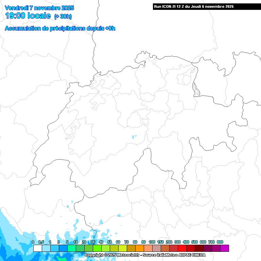Select the yellow 60 mm legend swatch
Viewport: 261px width, 261px height.
122,248
